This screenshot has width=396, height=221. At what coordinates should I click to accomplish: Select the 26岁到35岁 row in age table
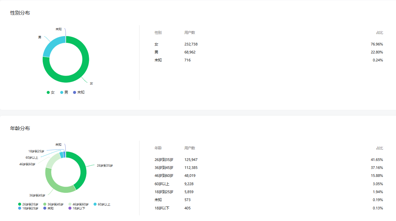pos(269,160)
